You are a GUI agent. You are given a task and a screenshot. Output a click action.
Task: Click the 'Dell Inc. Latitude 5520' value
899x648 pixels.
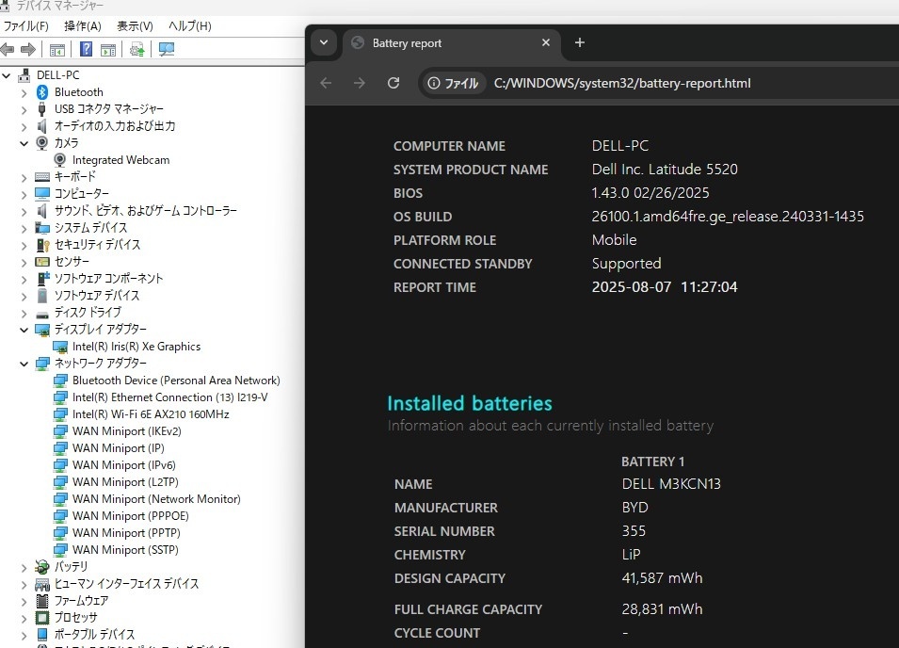click(665, 170)
